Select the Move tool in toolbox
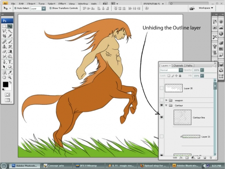 [x=10, y=26]
